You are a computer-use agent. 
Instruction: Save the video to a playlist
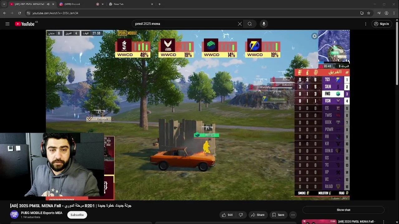click(278, 215)
